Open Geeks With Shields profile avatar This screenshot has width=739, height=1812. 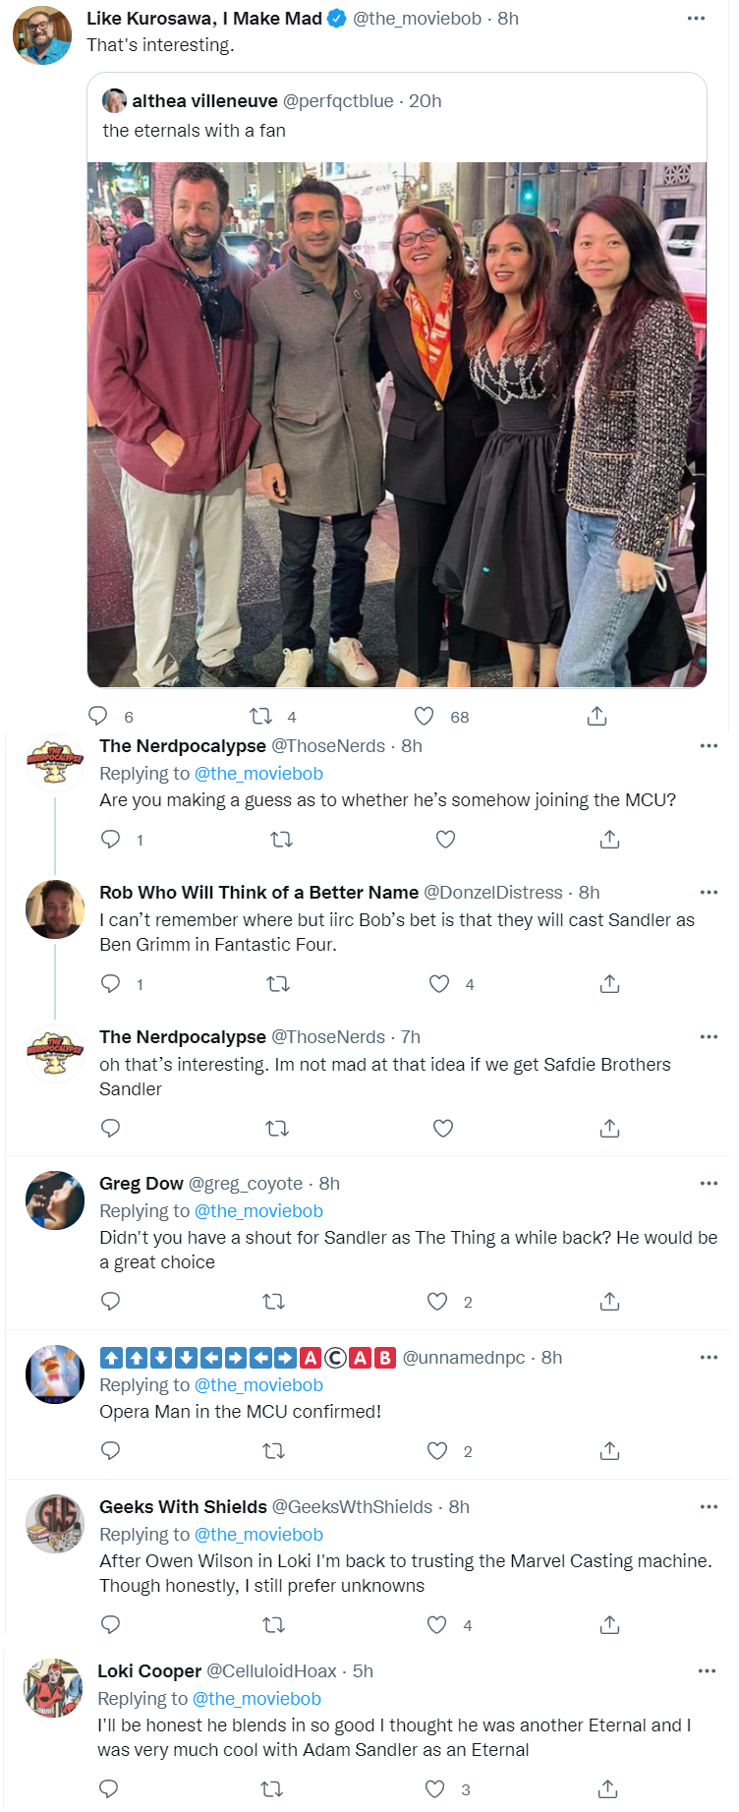pos(54,1523)
